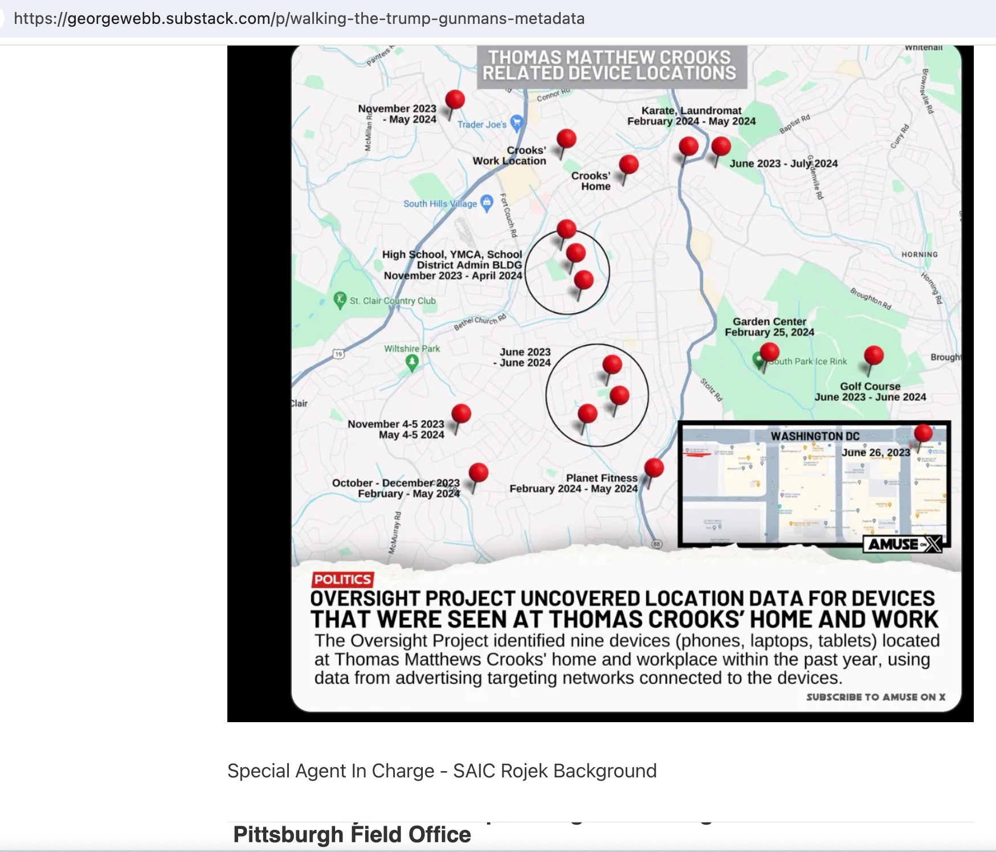Click the 'HORNING' area label on map

coord(919,255)
